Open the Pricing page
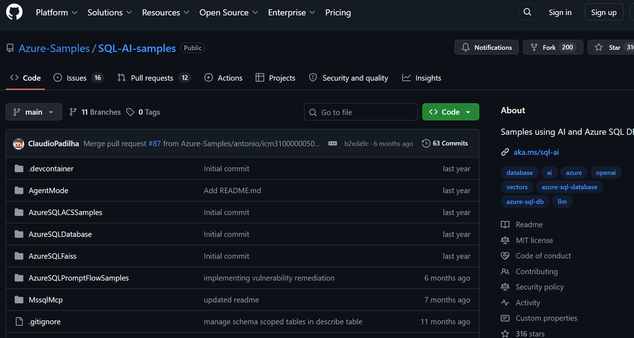634x338 pixels. click(x=338, y=13)
